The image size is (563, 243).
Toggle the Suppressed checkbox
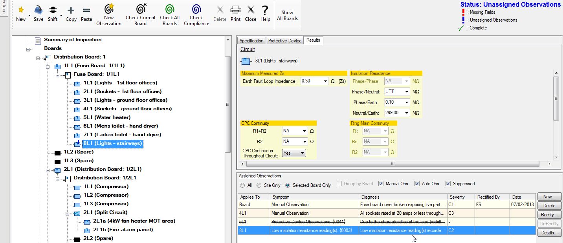point(448,184)
